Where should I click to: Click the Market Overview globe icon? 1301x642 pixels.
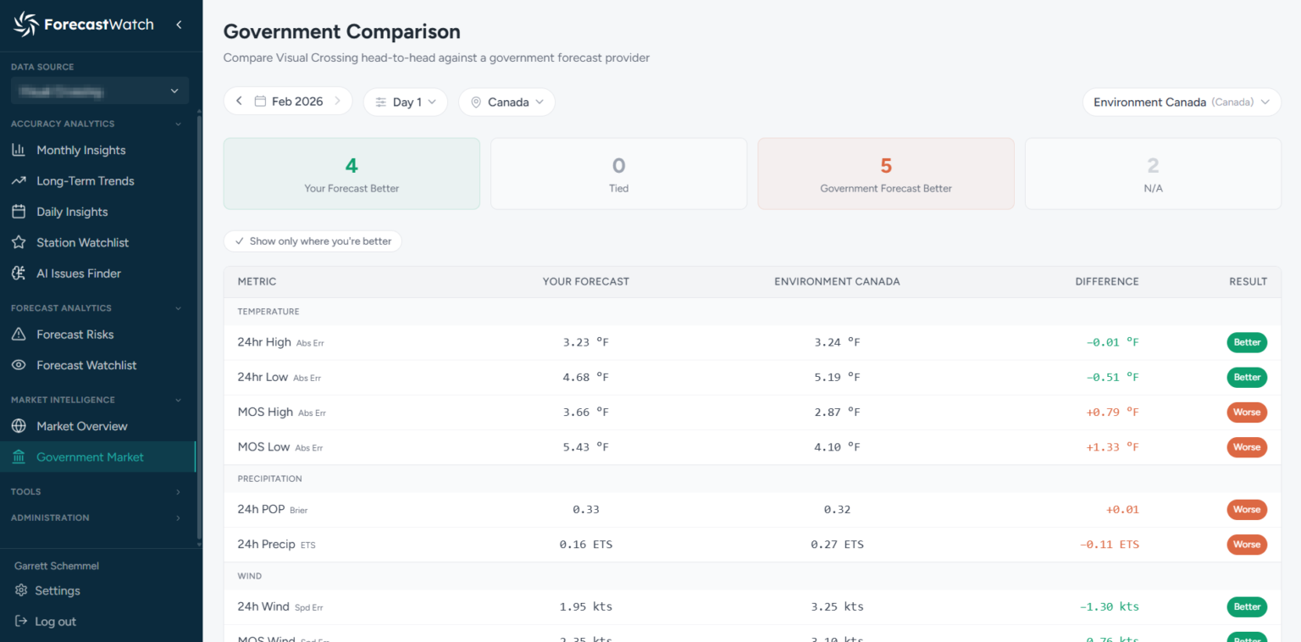click(19, 426)
